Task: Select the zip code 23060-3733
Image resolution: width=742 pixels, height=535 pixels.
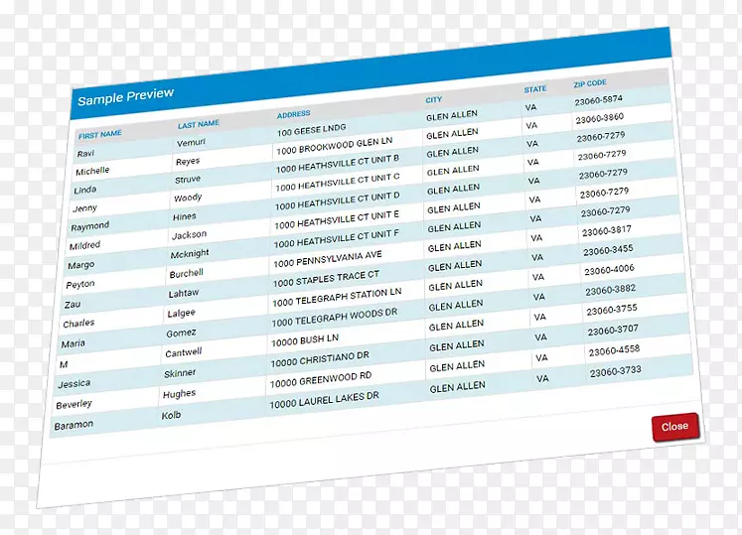Action: pyautogui.click(x=615, y=370)
